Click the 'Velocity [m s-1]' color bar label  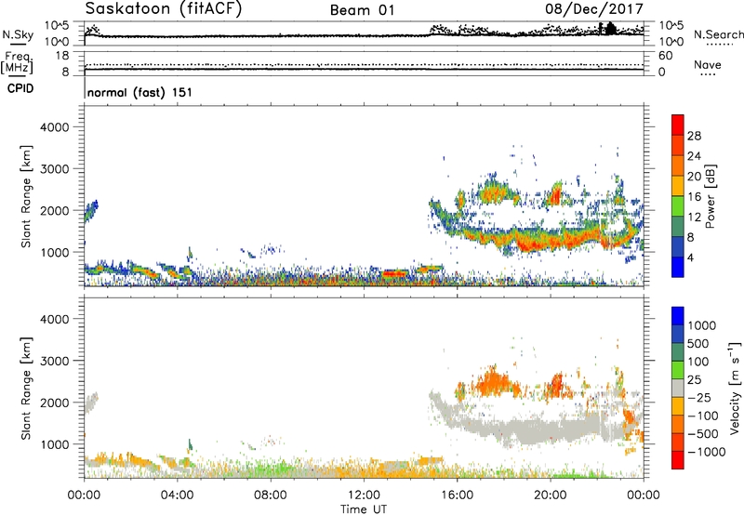tap(735, 388)
